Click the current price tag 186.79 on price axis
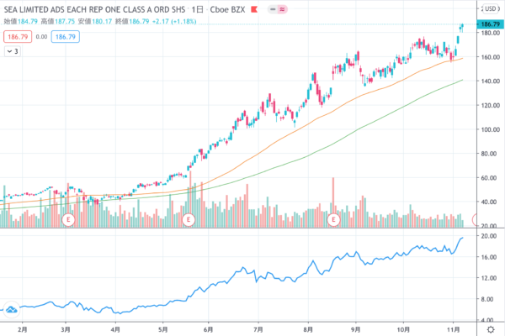 point(490,24)
